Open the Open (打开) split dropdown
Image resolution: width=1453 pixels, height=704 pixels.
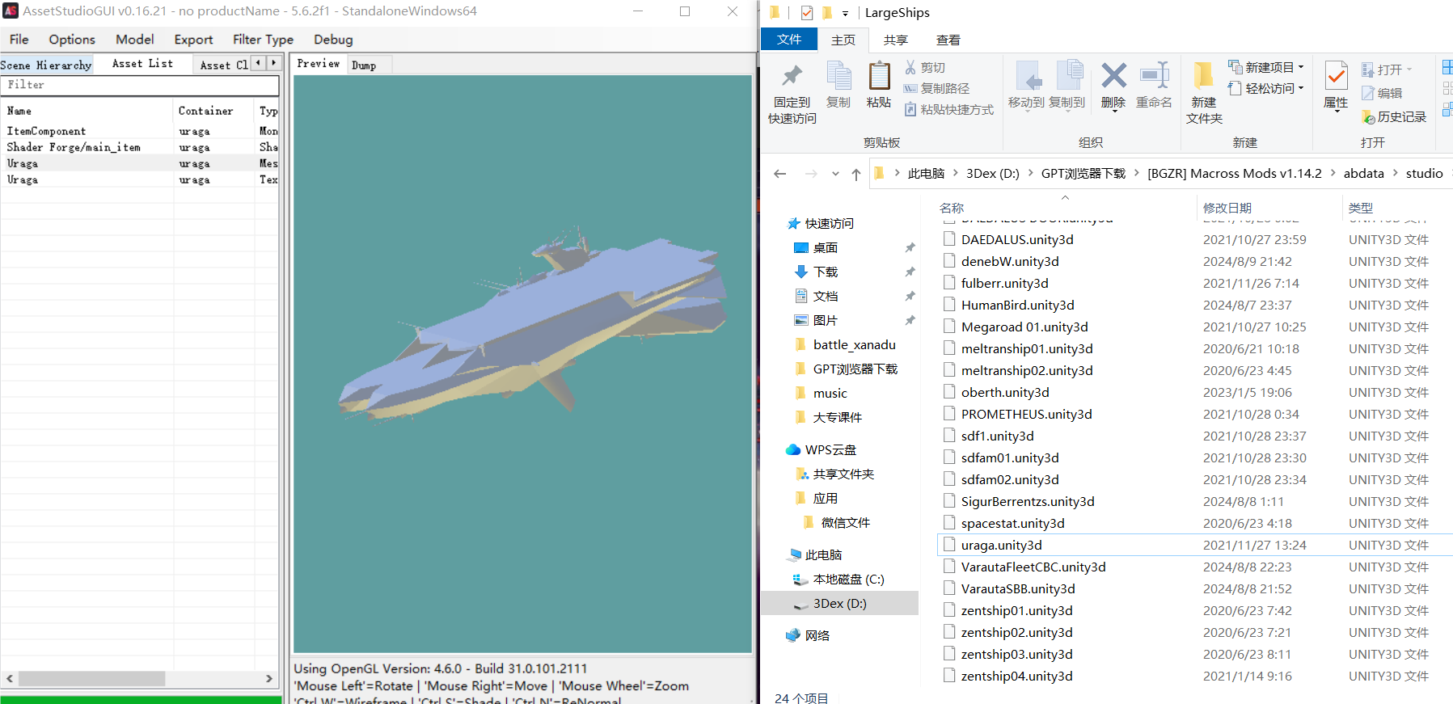coord(1409,70)
